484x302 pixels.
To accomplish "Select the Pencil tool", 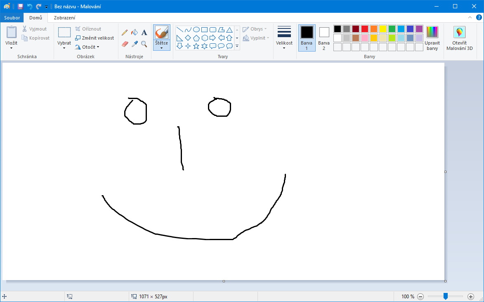I will click(x=125, y=33).
